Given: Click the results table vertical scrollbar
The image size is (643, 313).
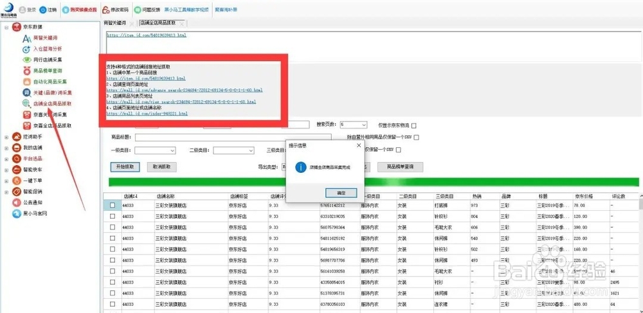Looking at the screenshot, I should 640,254.
